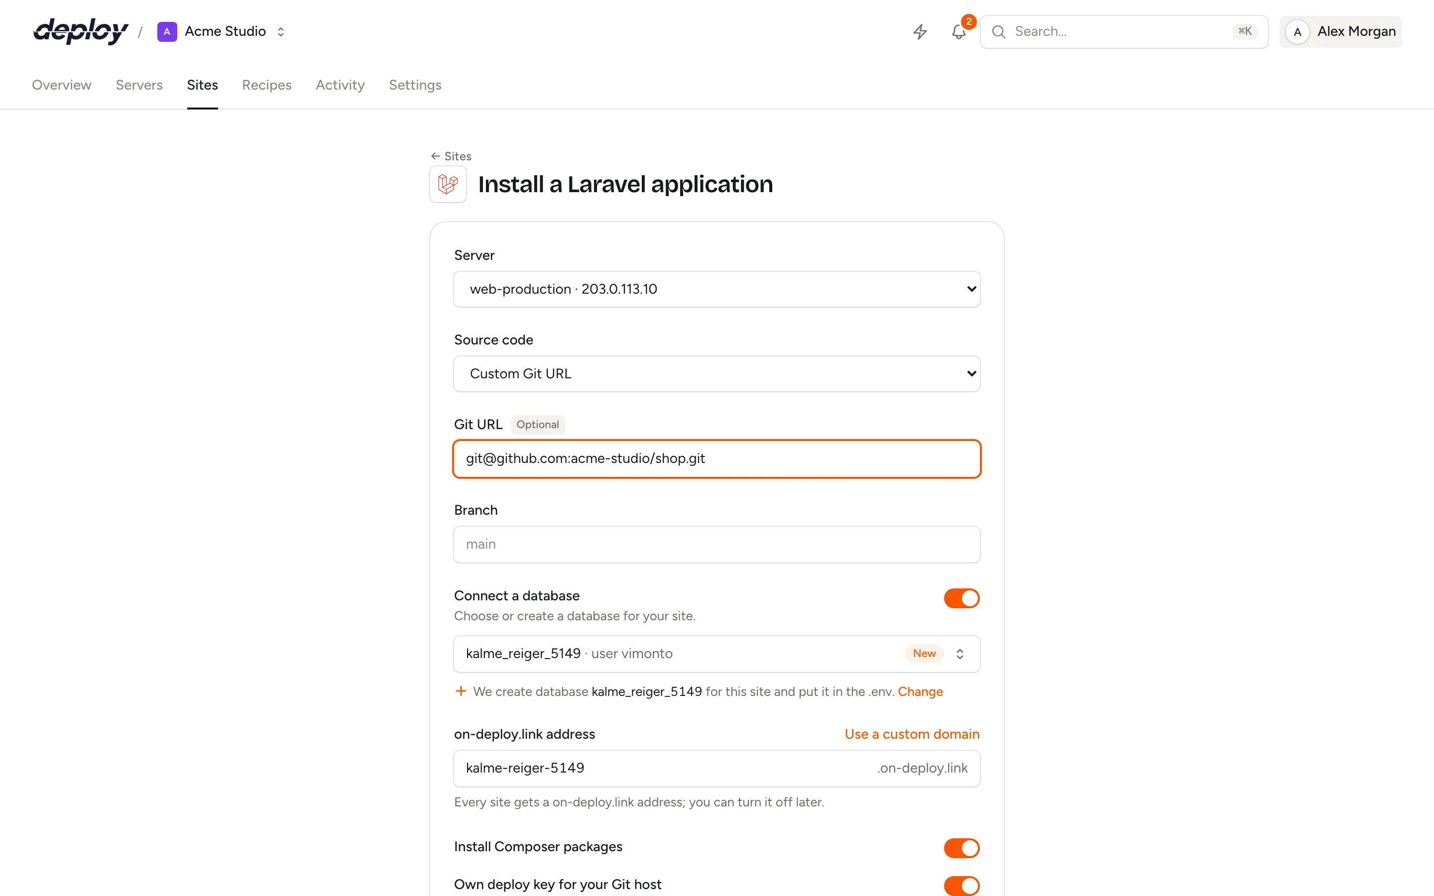Open the Recipes tab
This screenshot has height=896, width=1434.
click(267, 85)
